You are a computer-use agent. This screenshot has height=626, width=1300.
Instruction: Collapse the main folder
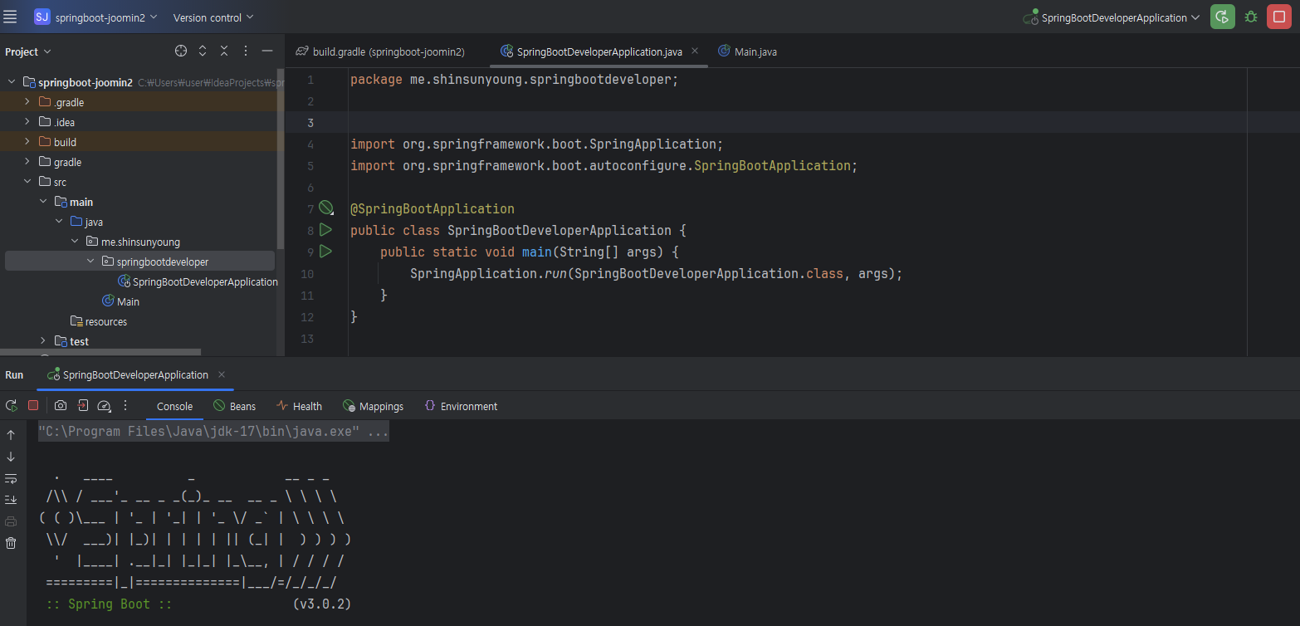(43, 202)
